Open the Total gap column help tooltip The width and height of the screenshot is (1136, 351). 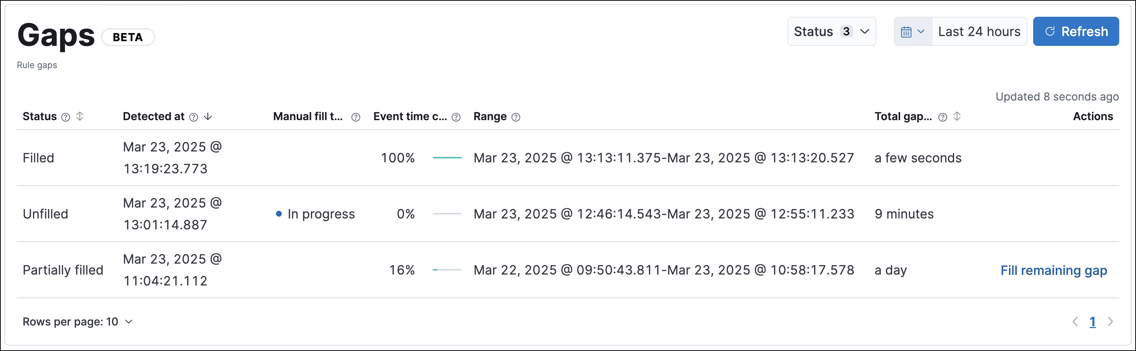[943, 117]
